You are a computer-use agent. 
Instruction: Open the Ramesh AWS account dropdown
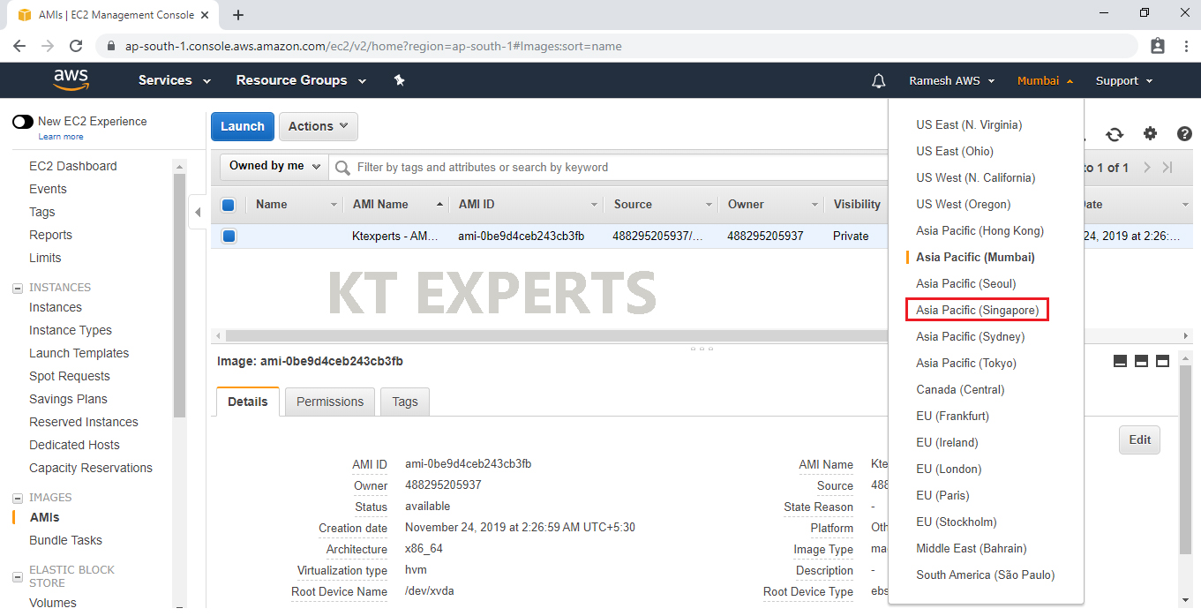click(952, 80)
